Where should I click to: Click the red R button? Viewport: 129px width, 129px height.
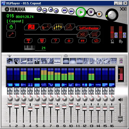pos(83,41)
